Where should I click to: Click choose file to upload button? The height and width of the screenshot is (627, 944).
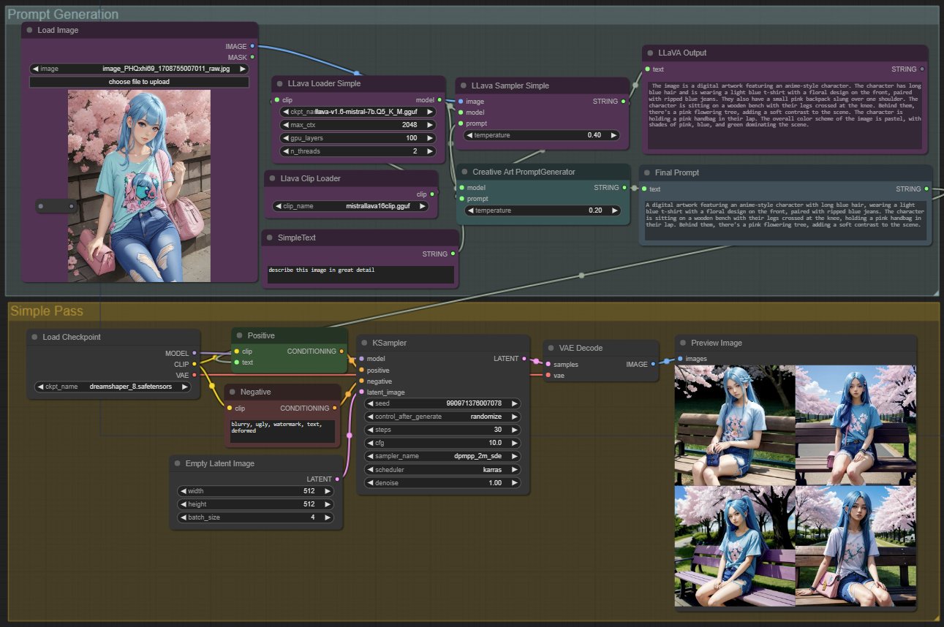(x=139, y=82)
